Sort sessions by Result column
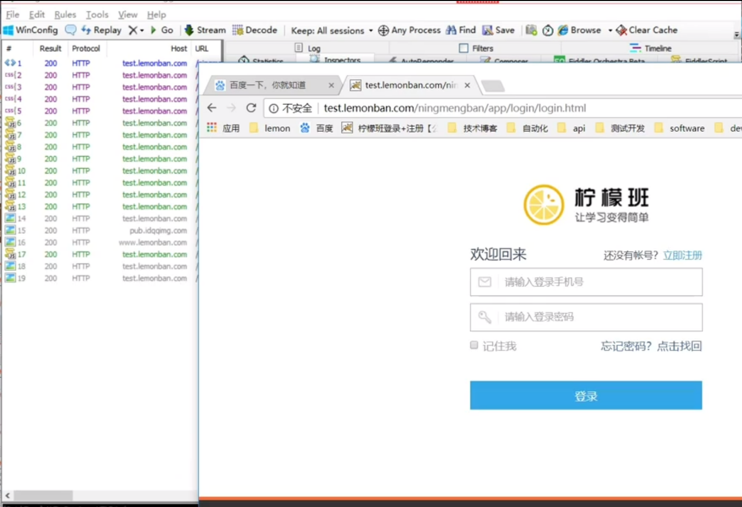This screenshot has height=507, width=742. [x=50, y=48]
